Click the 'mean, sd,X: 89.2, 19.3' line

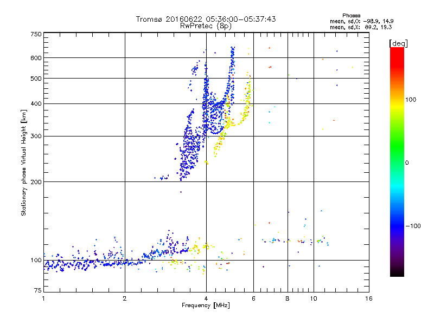(361, 27)
